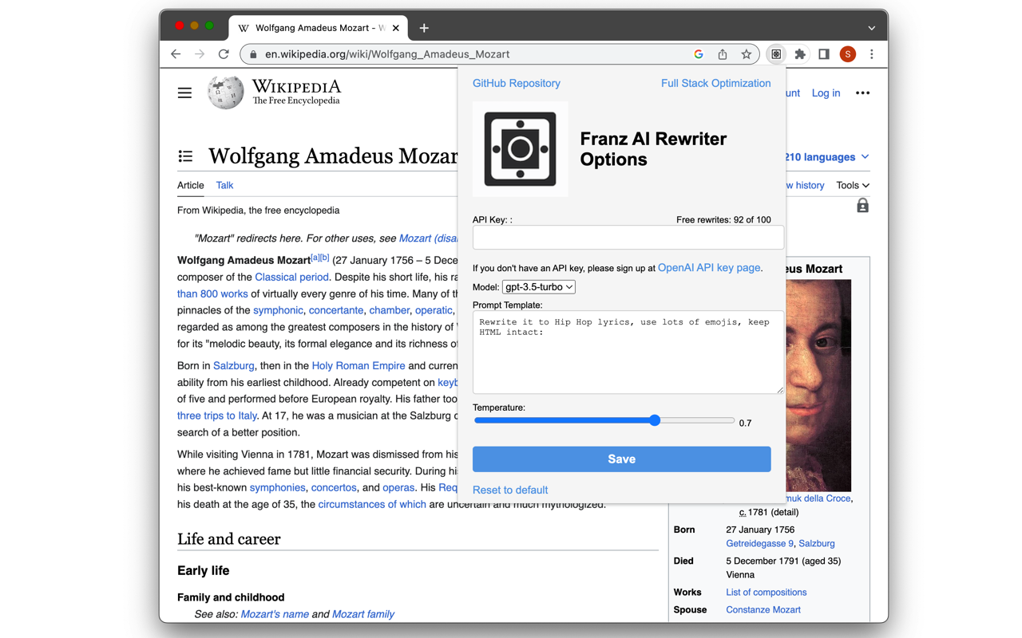Bookmark this page with star icon

click(x=747, y=54)
